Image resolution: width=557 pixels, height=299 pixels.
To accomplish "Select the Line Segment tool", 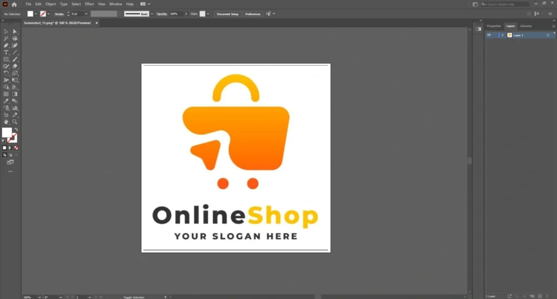I will (15, 53).
